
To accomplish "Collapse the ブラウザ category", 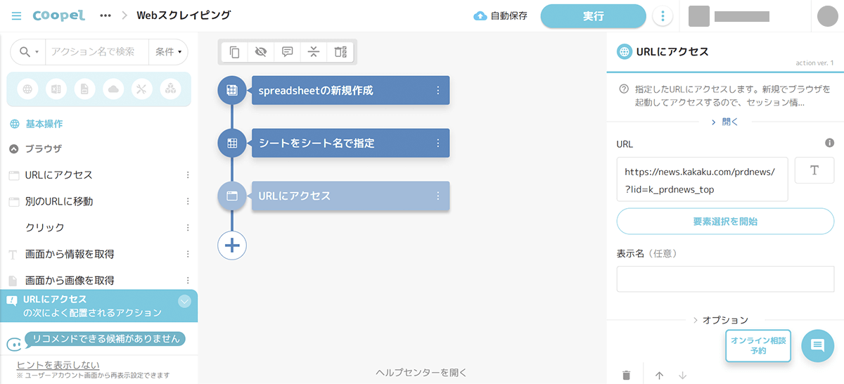I will (x=14, y=149).
